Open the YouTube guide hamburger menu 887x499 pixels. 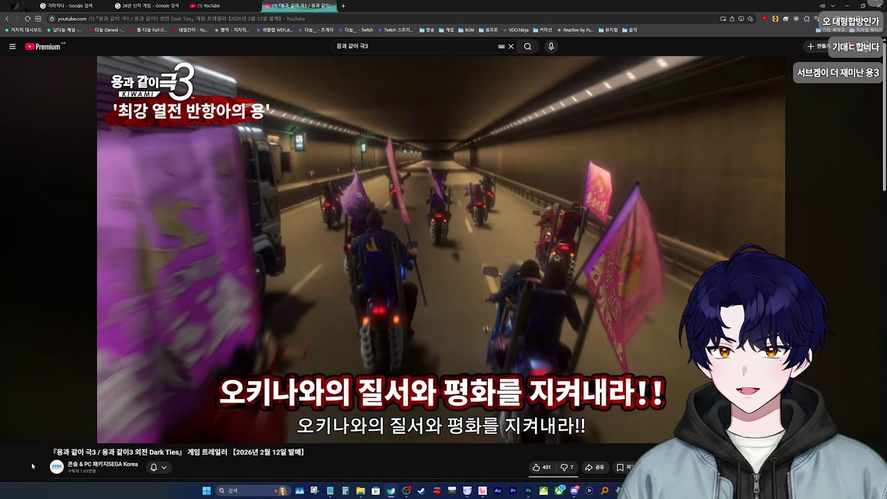(x=12, y=46)
